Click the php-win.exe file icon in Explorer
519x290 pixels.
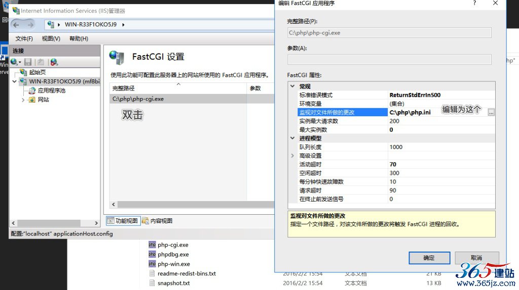[152, 264]
